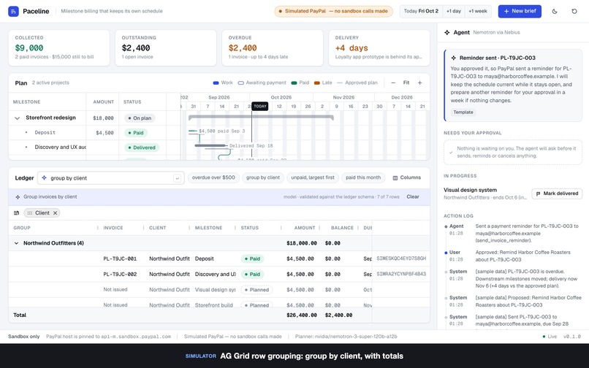Sort by the ledger Status column header
This screenshot has width=589, height=368.
click(x=250, y=228)
